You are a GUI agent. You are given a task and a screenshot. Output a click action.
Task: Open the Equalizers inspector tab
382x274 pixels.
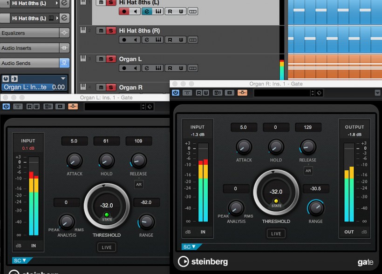pos(35,33)
